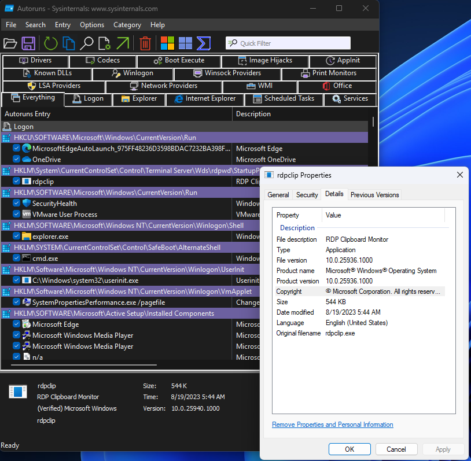The height and width of the screenshot is (461, 471).
Task: Click Remove Properties and Personal Information link
Action: tap(333, 425)
